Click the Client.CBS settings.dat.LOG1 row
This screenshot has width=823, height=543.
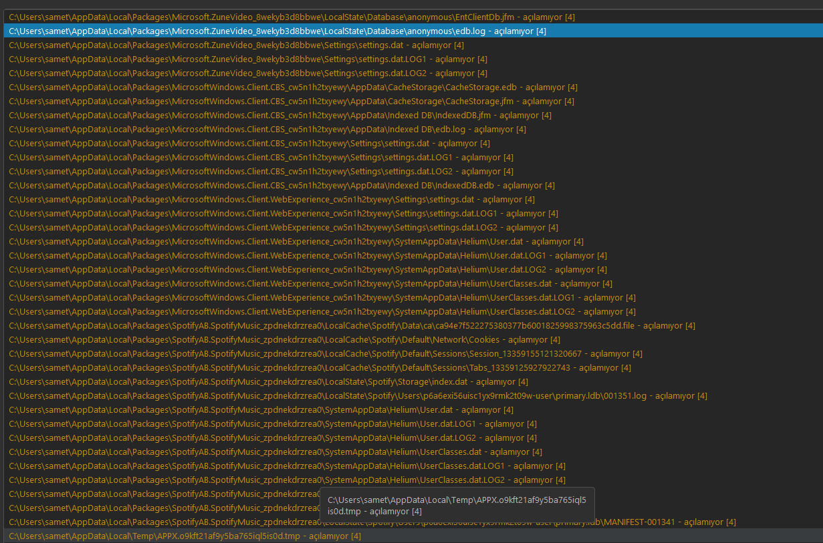tap(413, 157)
